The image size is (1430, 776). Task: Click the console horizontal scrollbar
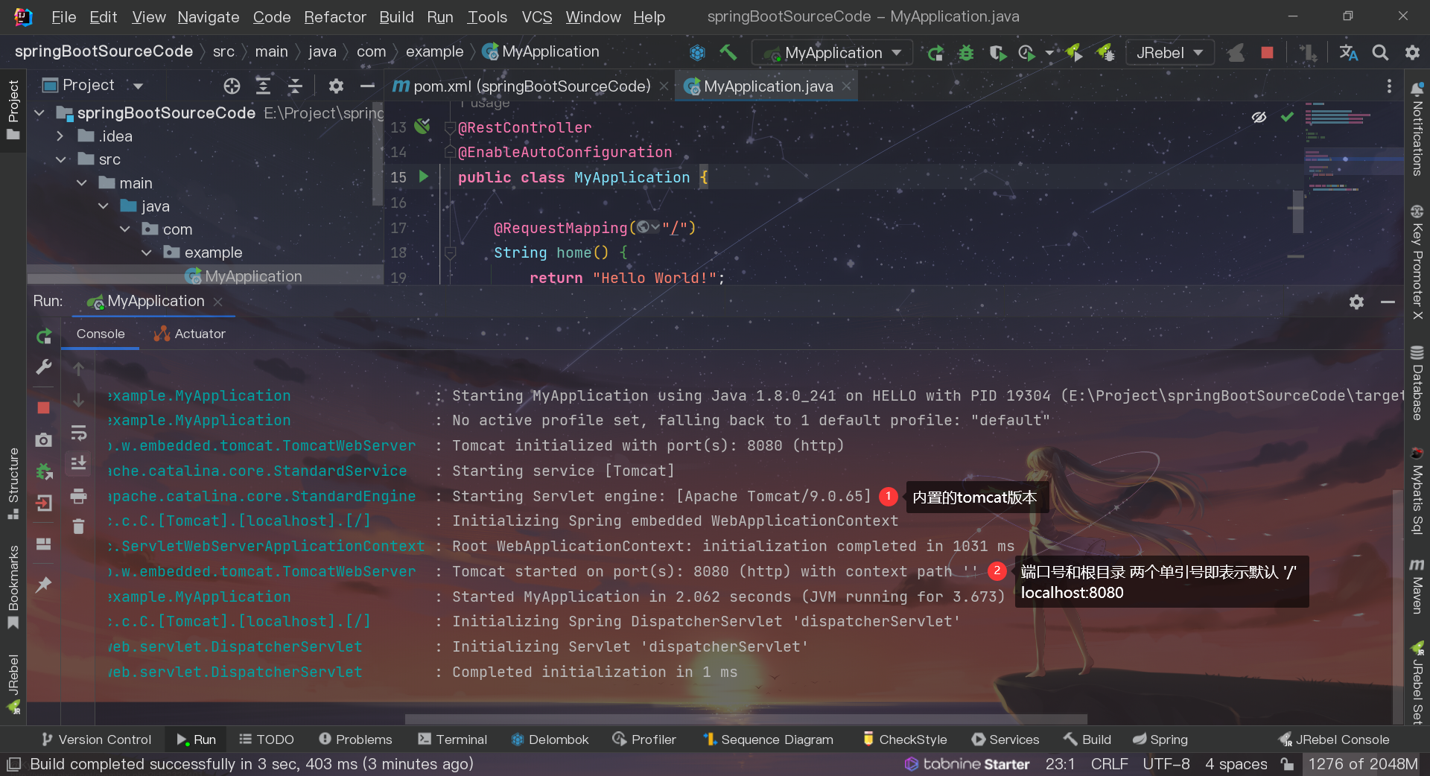[746, 719]
